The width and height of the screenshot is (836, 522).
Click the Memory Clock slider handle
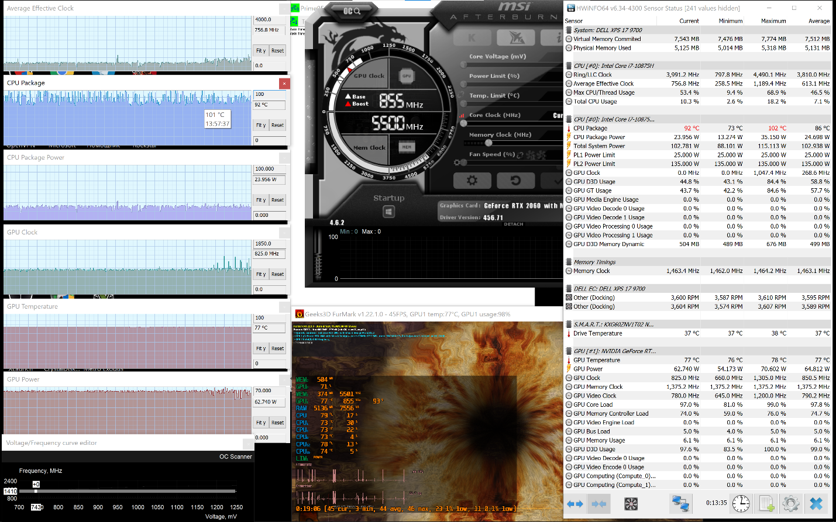pos(489,143)
